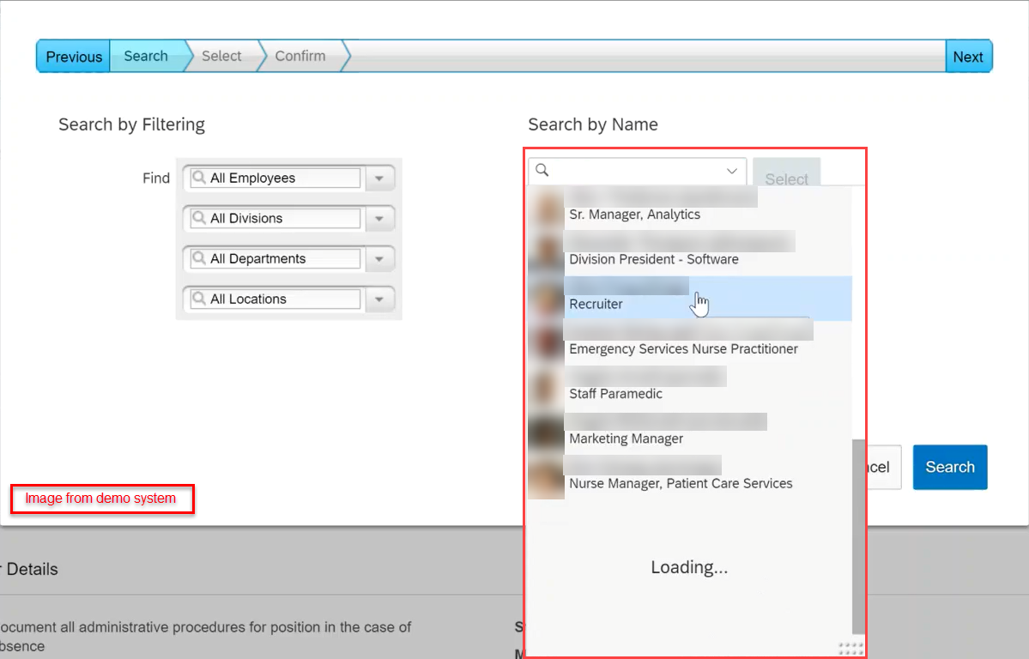Viewport: 1029px width, 659px height.
Task: Click magnifier icon in All Locations field
Action: click(x=199, y=298)
